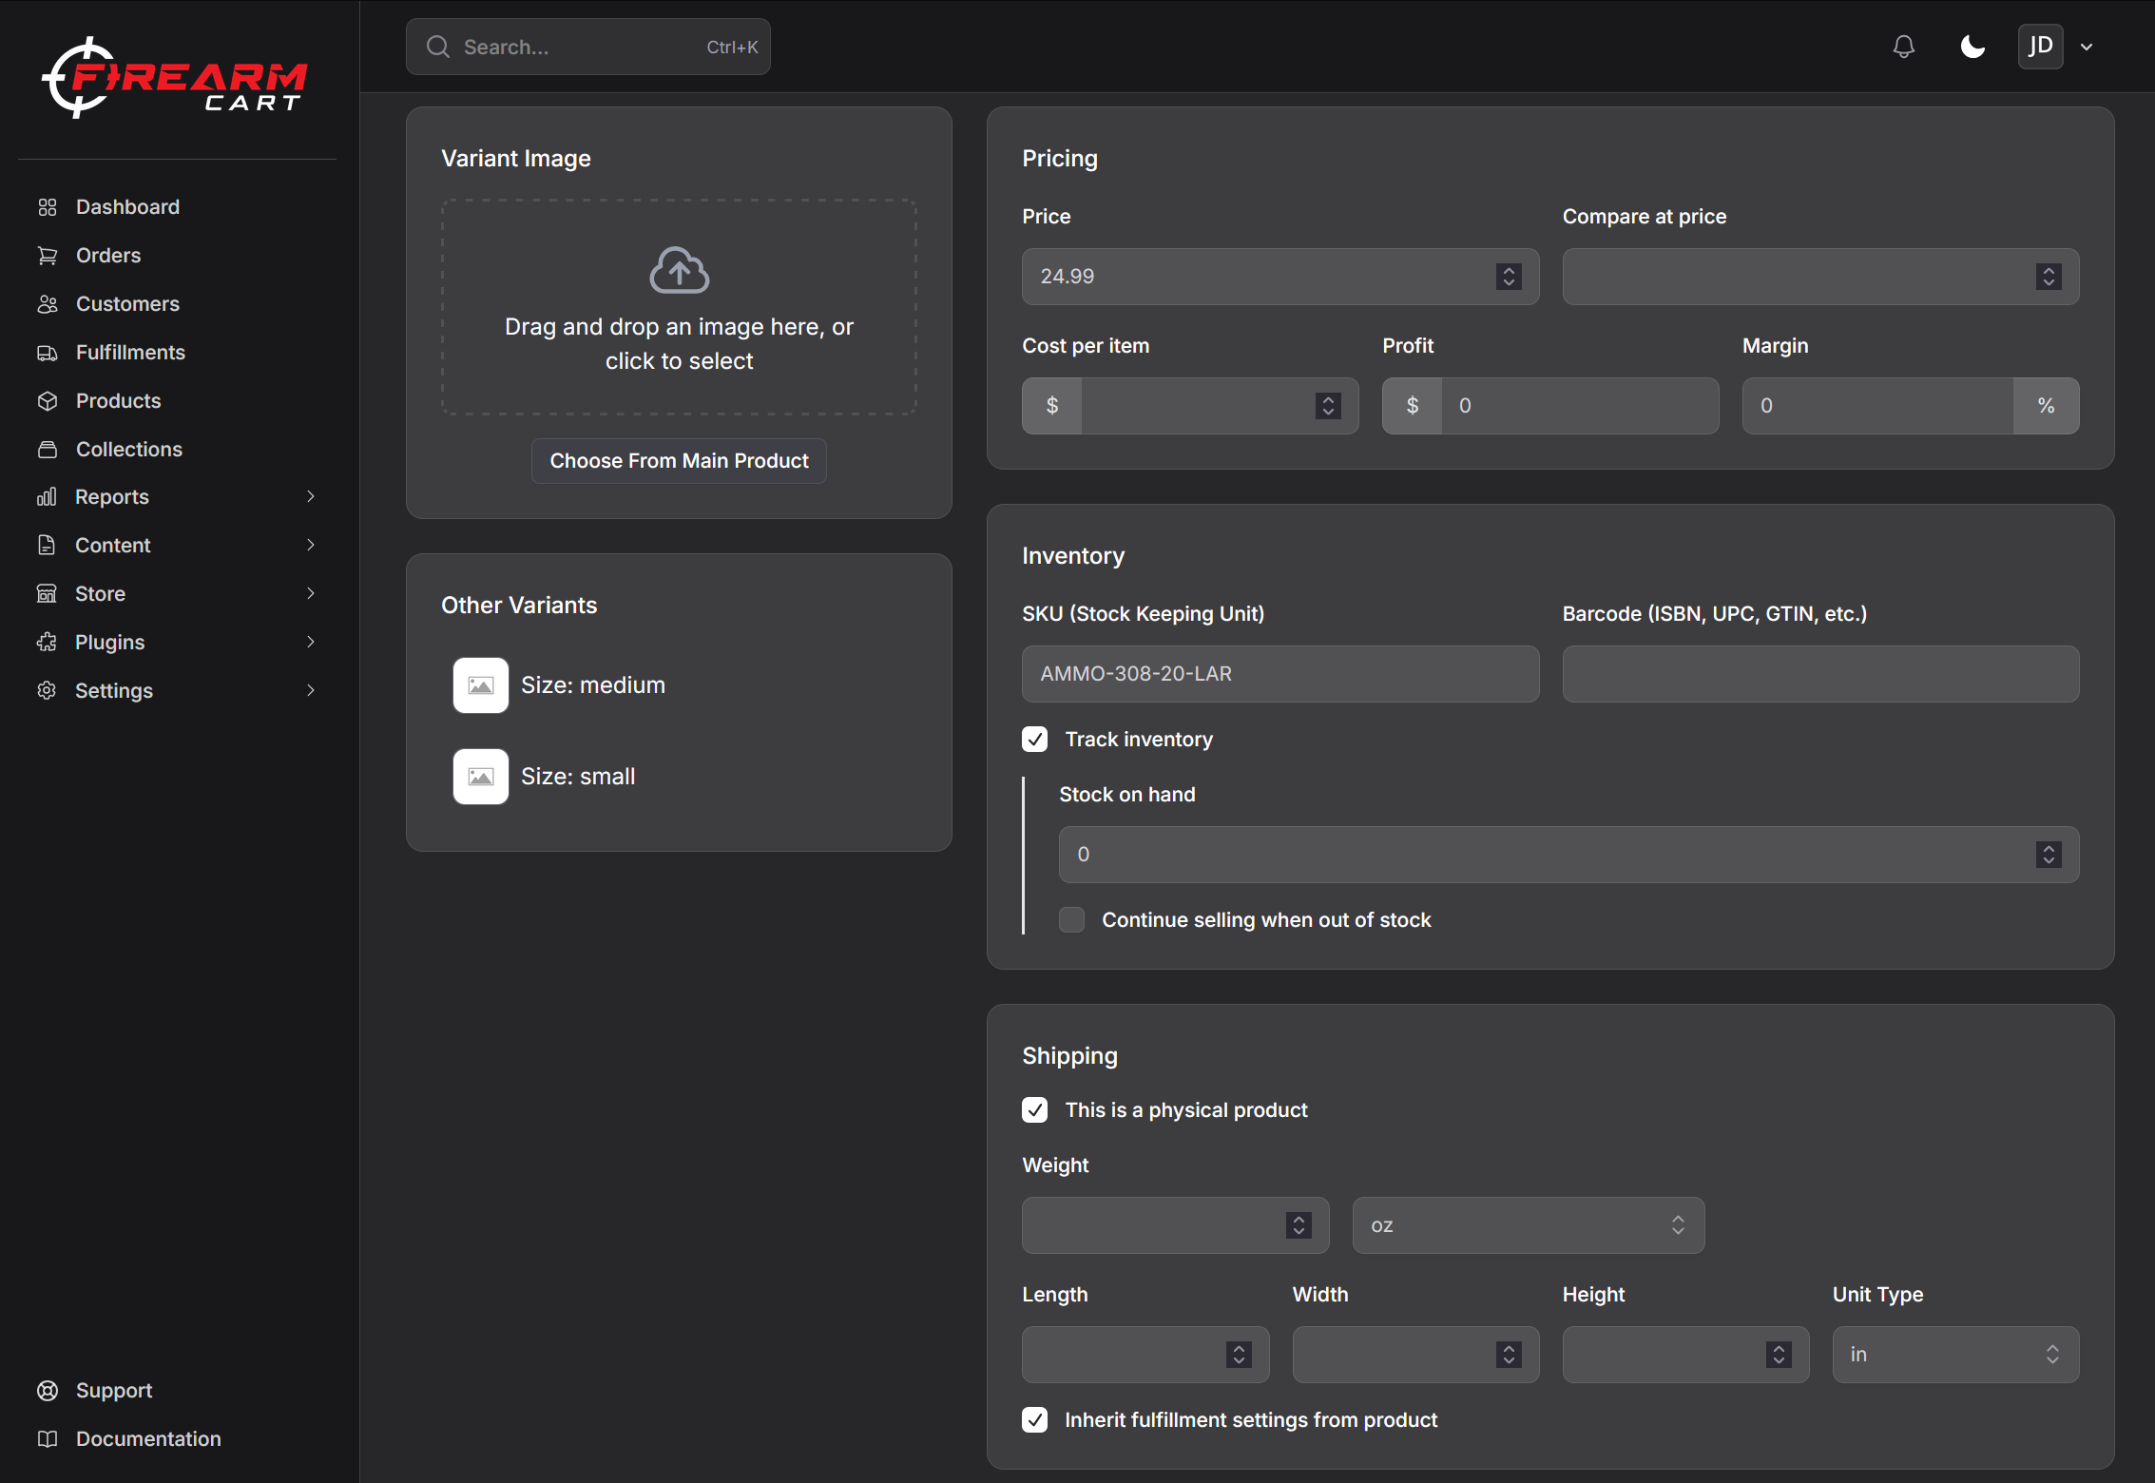Toggle dark mode with moon icon
The height and width of the screenshot is (1483, 2155).
[x=1972, y=47]
